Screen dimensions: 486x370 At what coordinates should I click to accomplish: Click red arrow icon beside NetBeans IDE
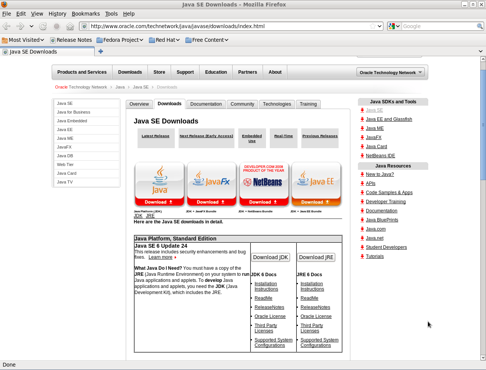click(x=363, y=156)
